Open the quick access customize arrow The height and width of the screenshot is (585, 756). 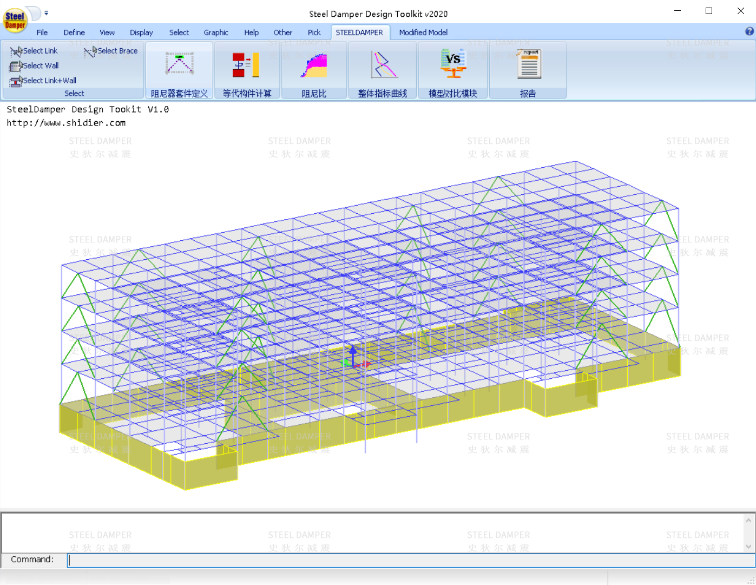47,12
